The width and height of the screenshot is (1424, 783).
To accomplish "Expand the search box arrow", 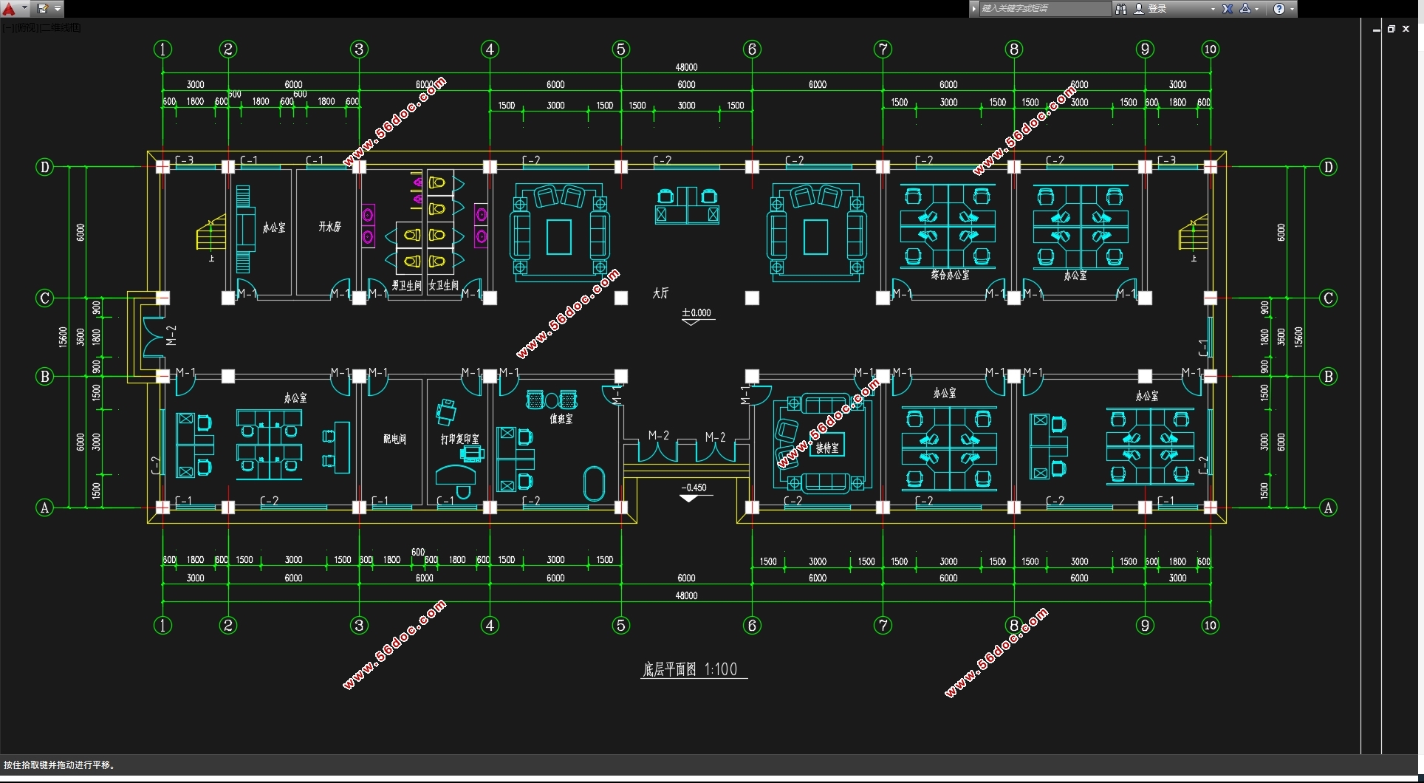I will click(x=974, y=9).
